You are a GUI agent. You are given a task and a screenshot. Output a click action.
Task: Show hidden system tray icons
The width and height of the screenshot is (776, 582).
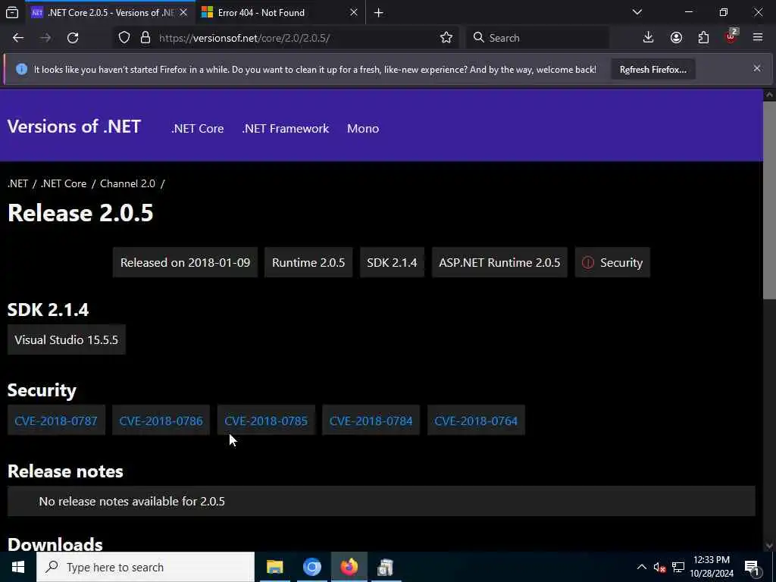tap(641, 567)
